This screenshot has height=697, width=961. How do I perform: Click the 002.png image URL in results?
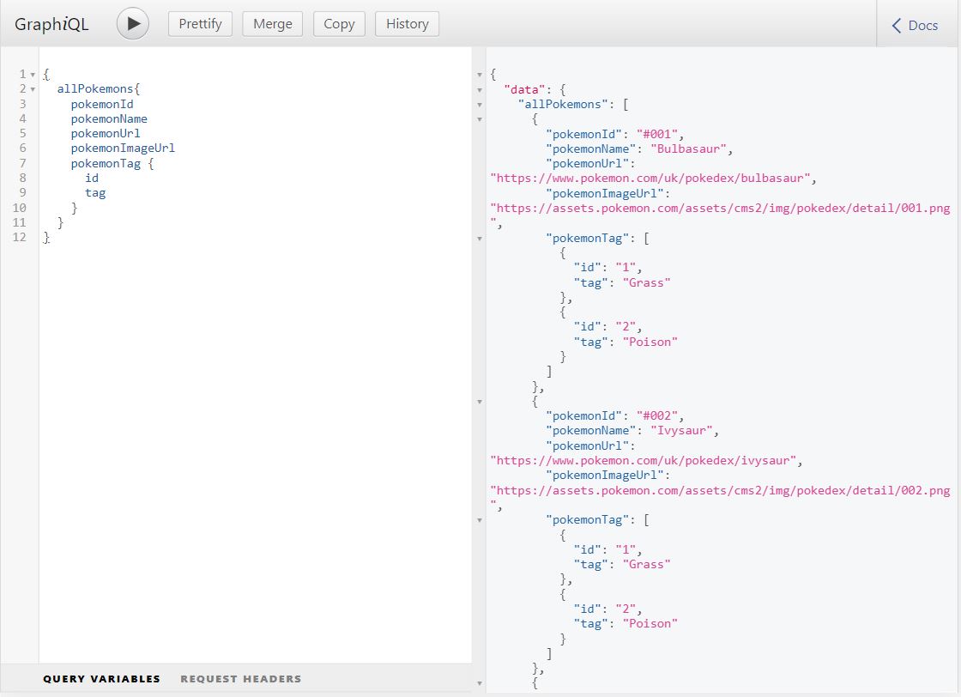pyautogui.click(x=720, y=491)
